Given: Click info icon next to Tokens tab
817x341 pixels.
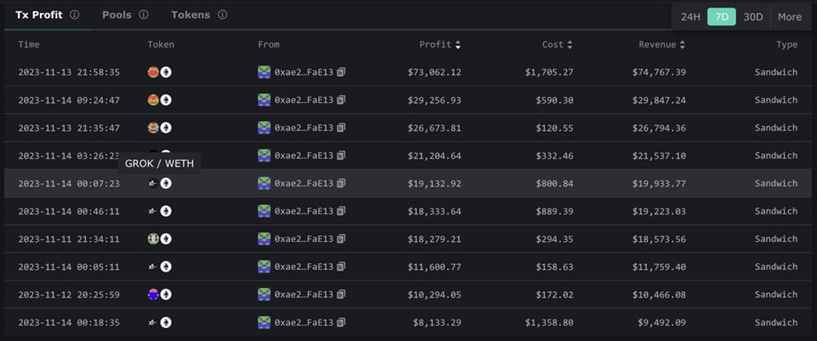Looking at the screenshot, I should 222,15.
